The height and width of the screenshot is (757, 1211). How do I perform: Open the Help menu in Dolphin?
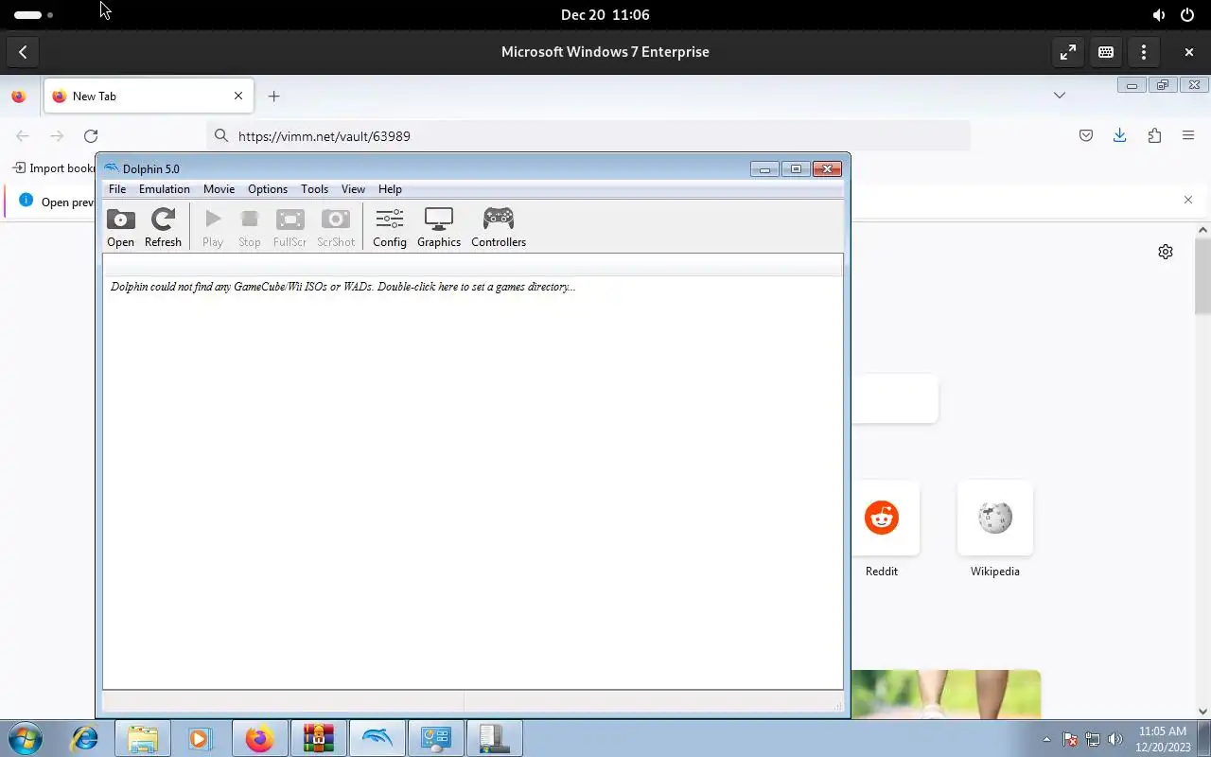[390, 189]
